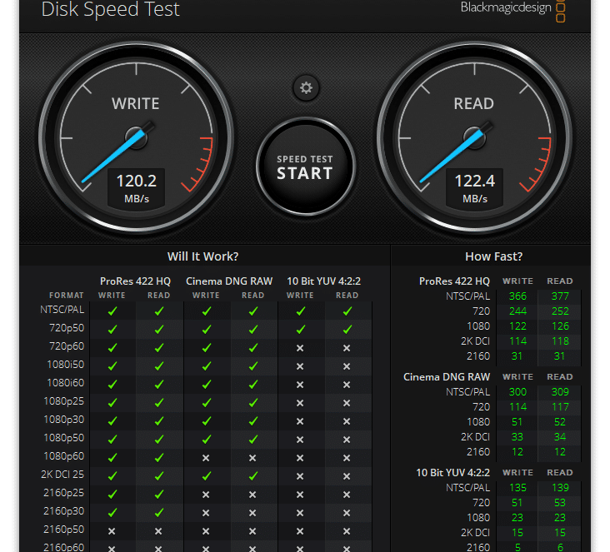The image size is (610, 552).
Task: Click Cinema DNG RAW write cross for 1080p60
Action: tap(206, 458)
